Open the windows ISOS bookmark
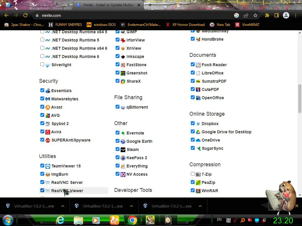Viewport: 302px width, 226px height. click(x=101, y=25)
